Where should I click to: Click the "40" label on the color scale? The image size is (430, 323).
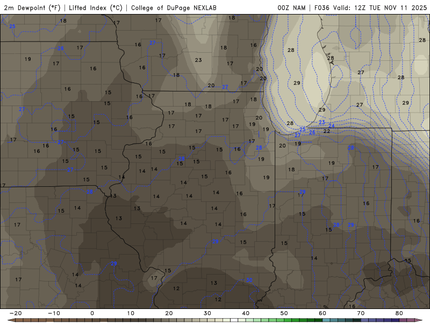(x=246, y=313)
